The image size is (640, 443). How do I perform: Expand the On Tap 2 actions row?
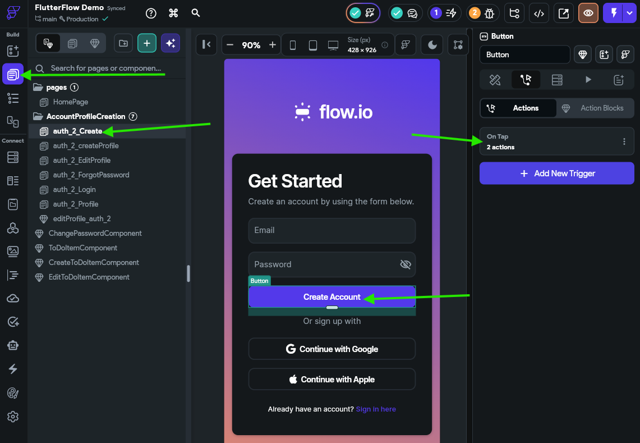557,141
